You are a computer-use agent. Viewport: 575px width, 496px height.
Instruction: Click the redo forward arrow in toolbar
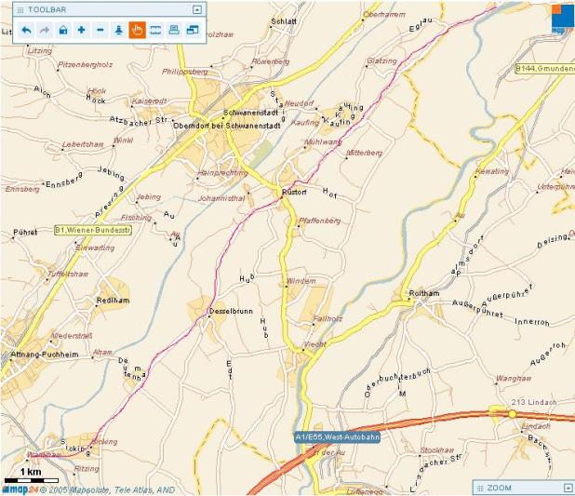pyautogui.click(x=45, y=30)
